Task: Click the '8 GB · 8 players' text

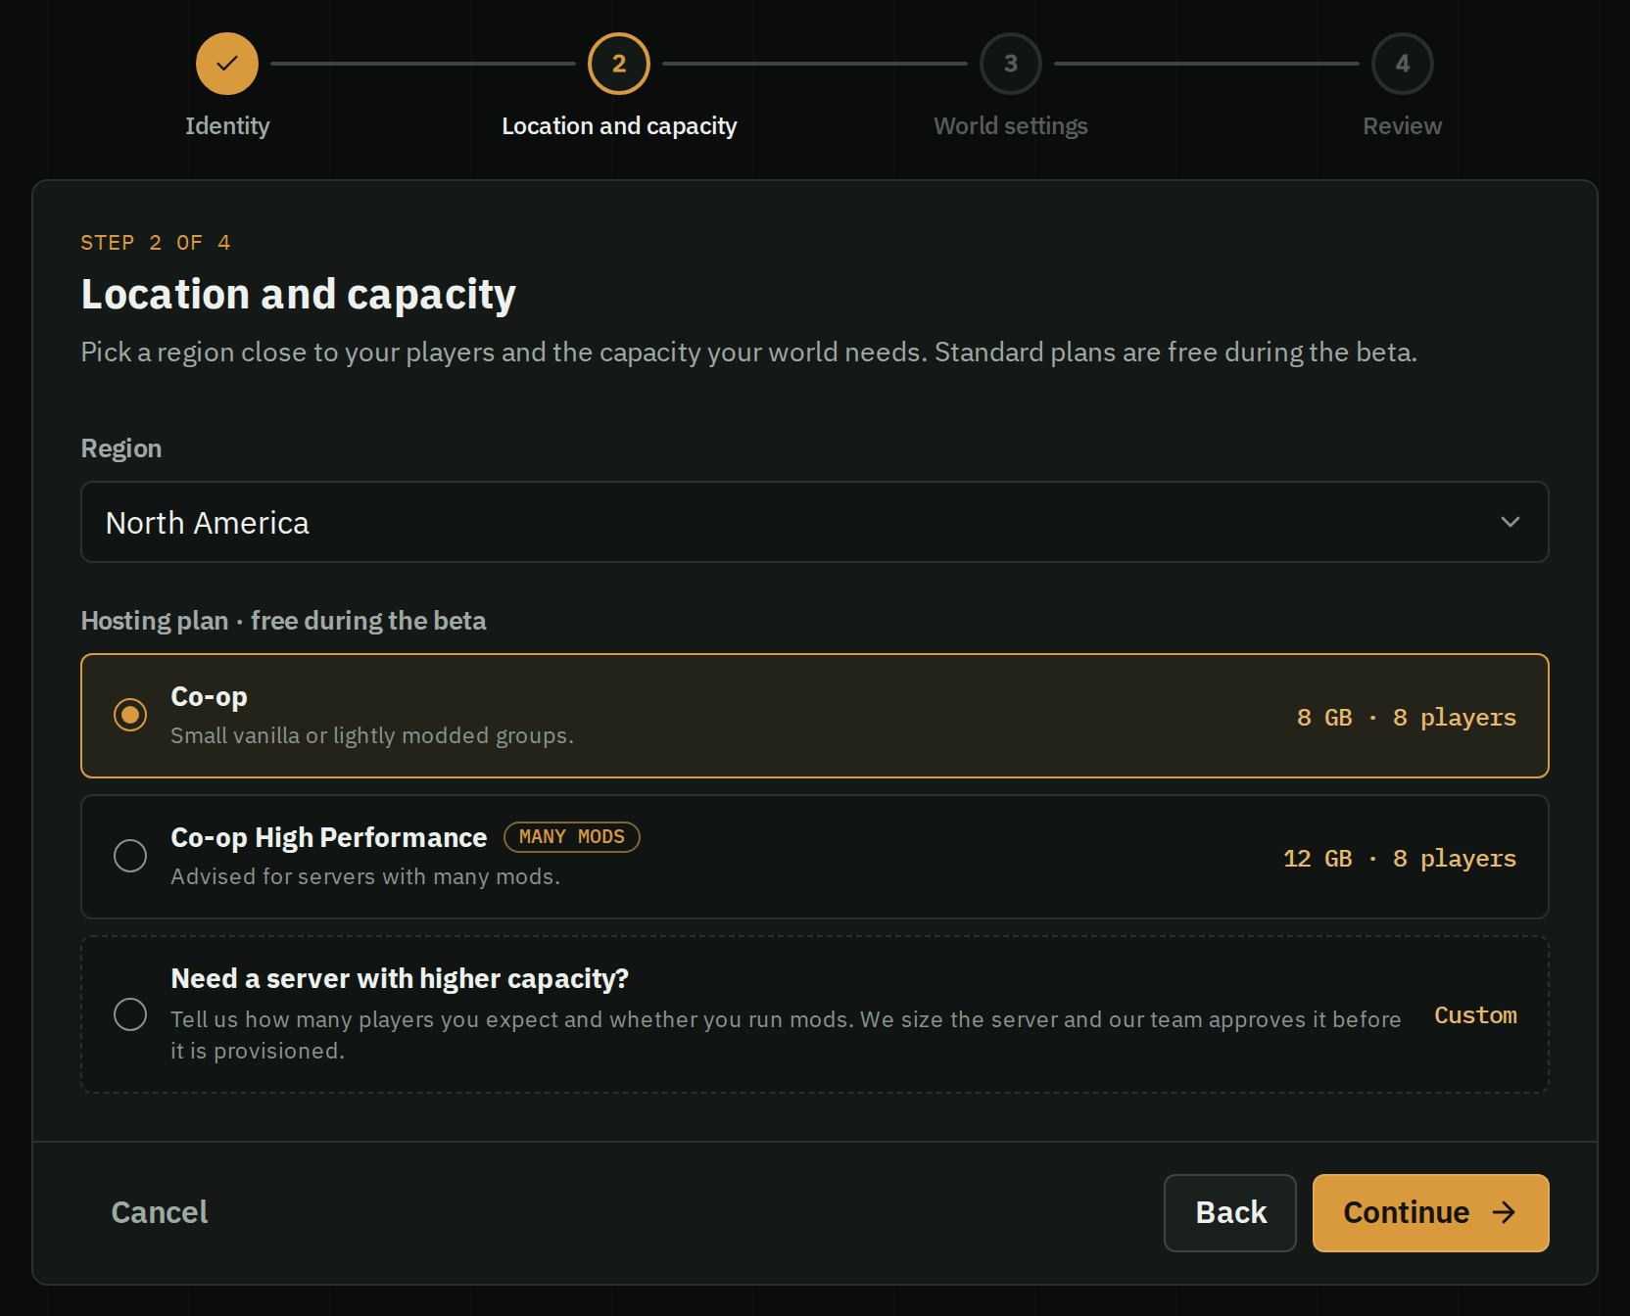Action: [1407, 718]
